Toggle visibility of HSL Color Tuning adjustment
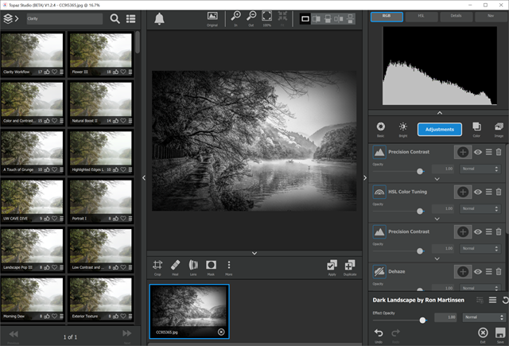509x346 pixels. click(478, 192)
